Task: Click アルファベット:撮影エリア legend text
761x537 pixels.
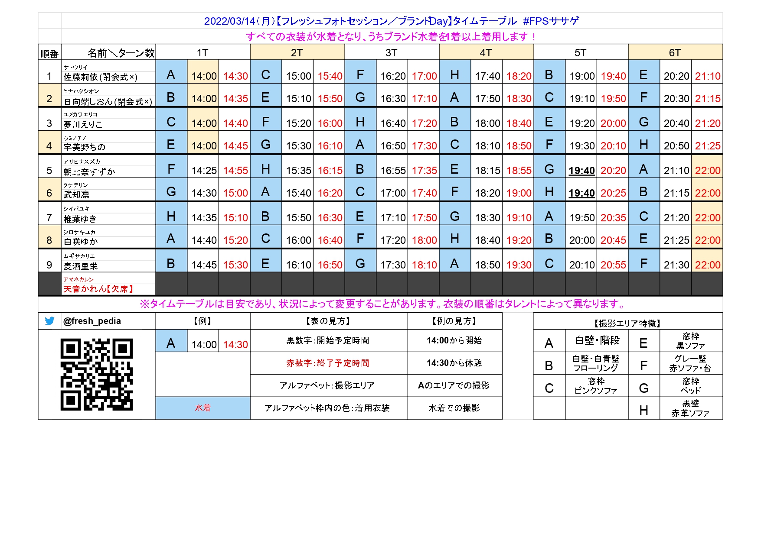Action: coord(327,385)
